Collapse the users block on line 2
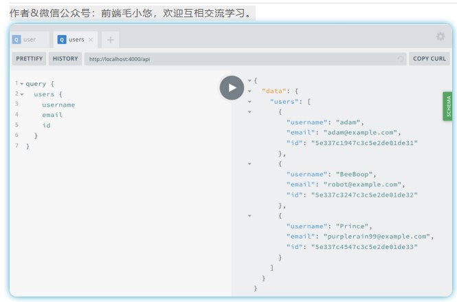The height and width of the screenshot is (302, 457). (x=21, y=94)
